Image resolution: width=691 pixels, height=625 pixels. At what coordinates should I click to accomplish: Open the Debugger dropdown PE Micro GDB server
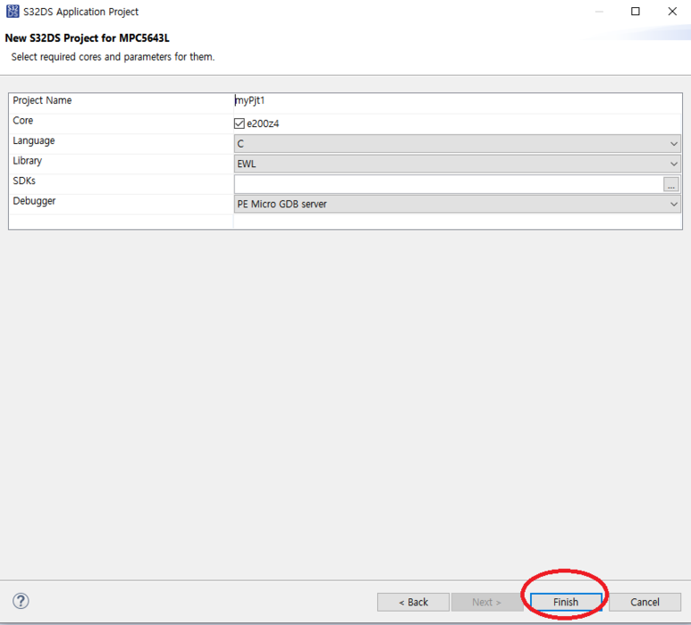tap(457, 204)
